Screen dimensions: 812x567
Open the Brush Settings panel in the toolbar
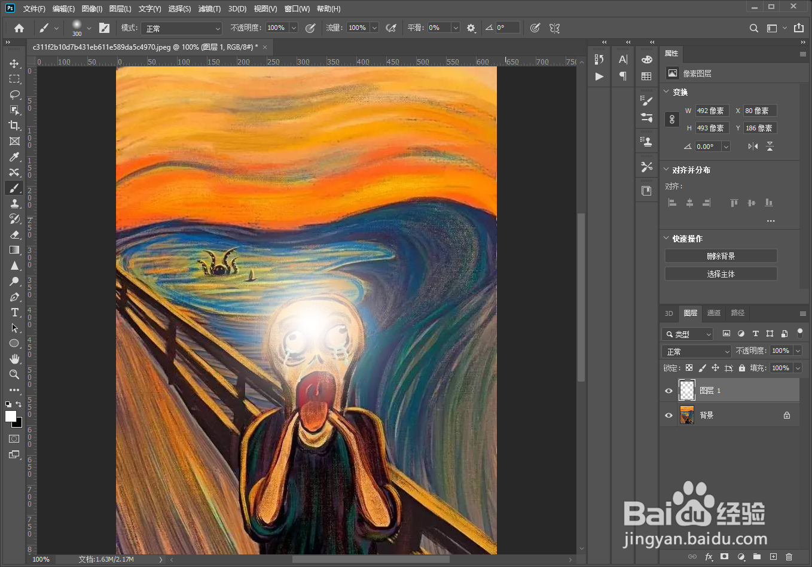click(104, 28)
